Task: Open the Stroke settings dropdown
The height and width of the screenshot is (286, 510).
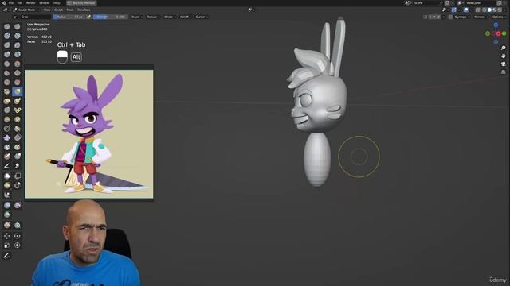Action: click(x=170, y=17)
